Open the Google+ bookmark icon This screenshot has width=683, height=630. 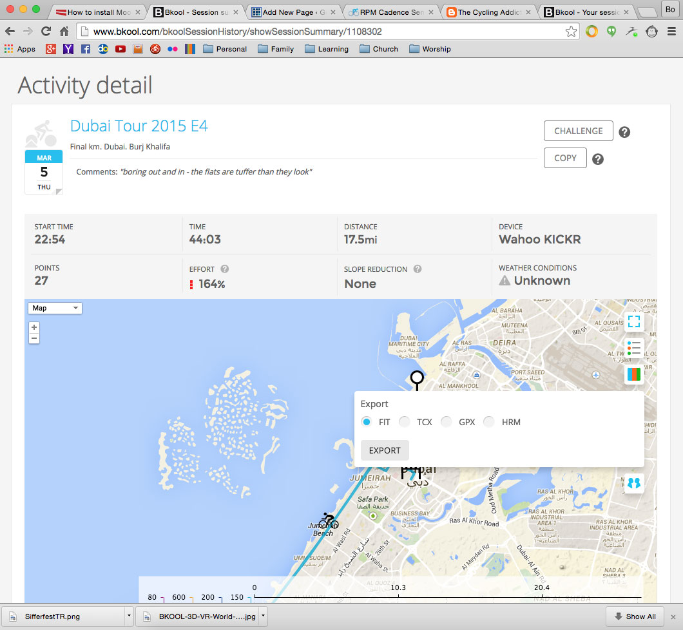50,49
